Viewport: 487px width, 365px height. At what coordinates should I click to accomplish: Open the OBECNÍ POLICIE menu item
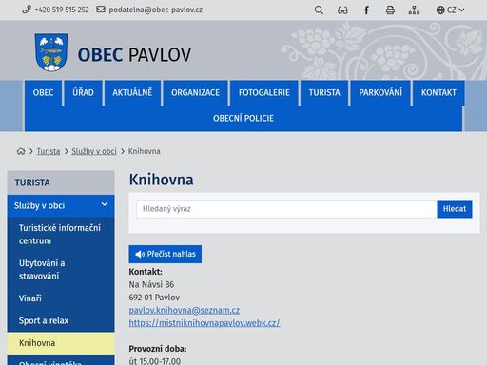(x=243, y=119)
